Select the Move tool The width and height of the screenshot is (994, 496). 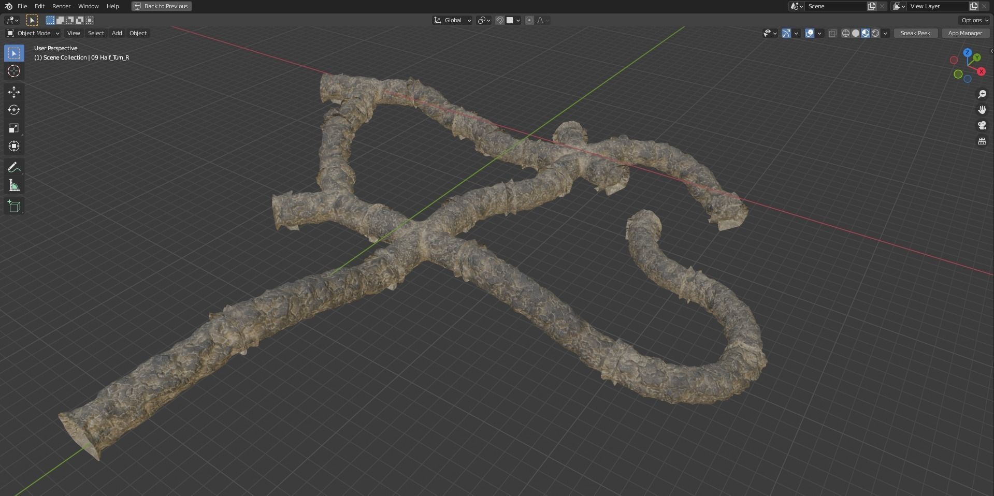pos(14,92)
